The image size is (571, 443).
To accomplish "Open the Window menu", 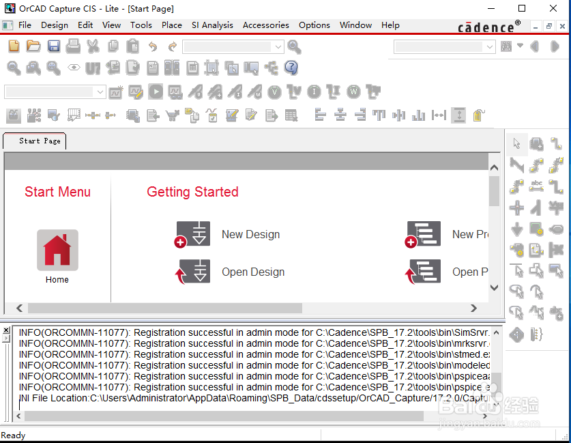I will 355,25.
